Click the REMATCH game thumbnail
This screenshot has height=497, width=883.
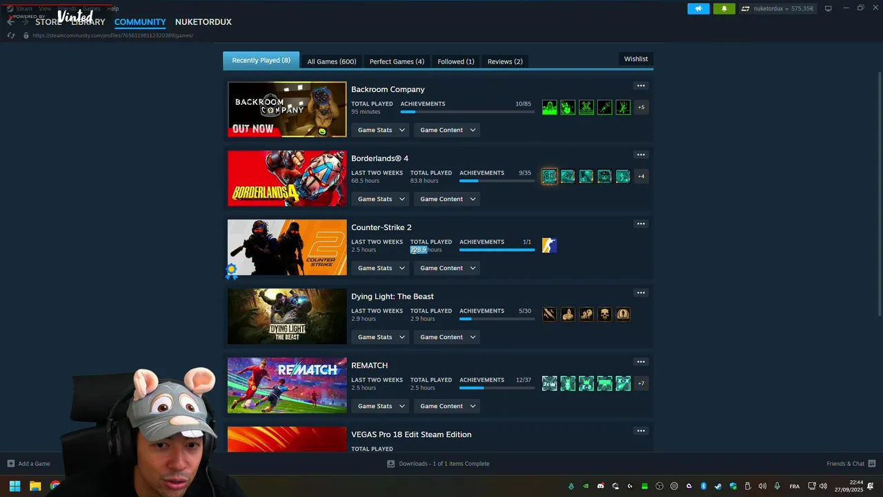[287, 385]
